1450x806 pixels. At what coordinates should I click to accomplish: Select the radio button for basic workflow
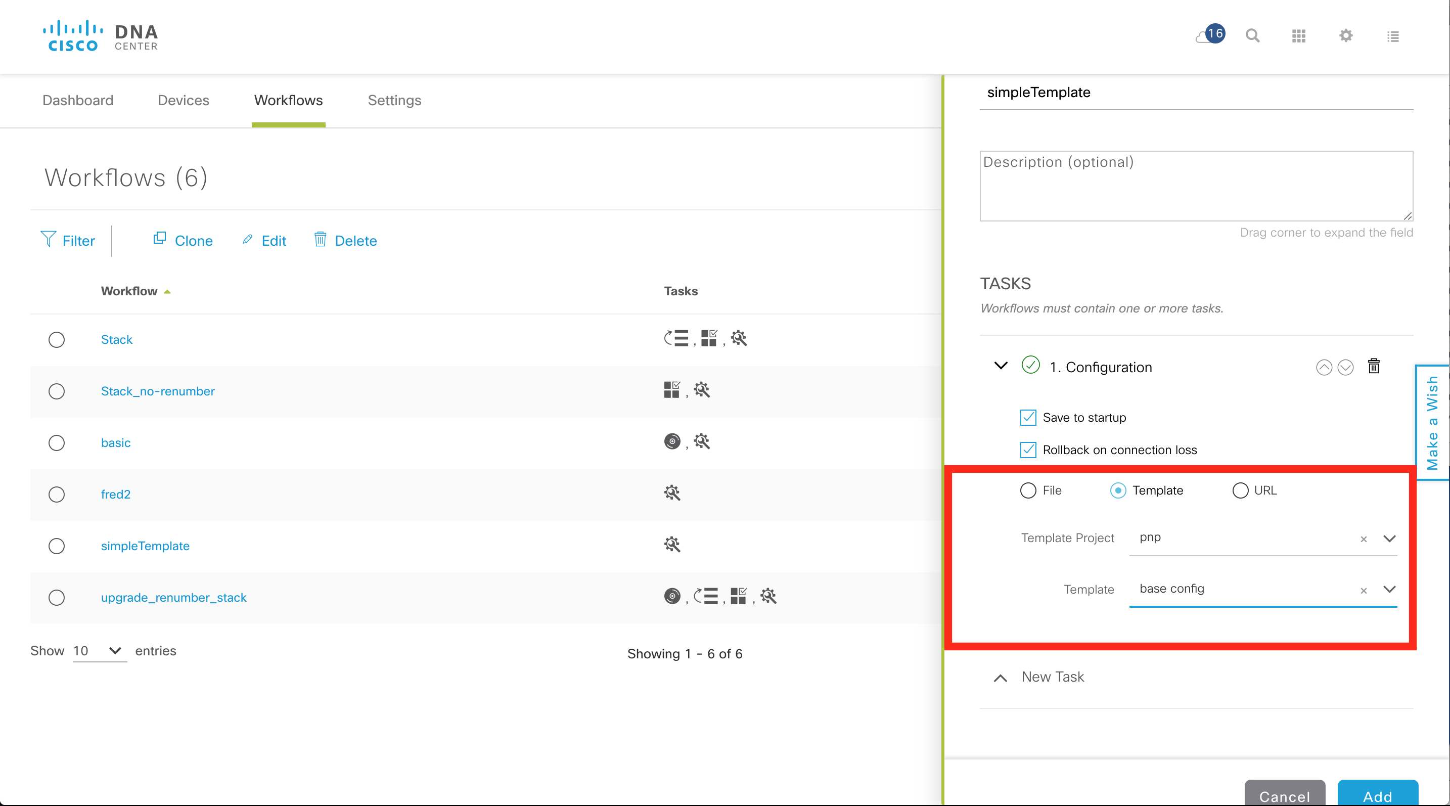point(56,443)
